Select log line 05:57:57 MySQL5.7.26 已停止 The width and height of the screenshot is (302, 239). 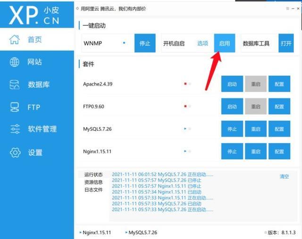pos(156,180)
